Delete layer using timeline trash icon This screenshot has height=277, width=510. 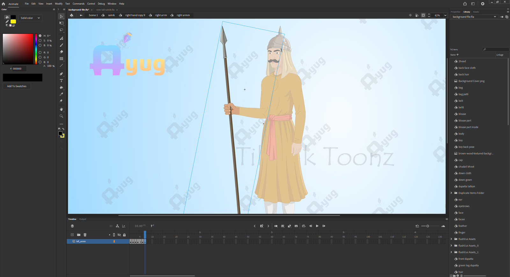(x=85, y=235)
